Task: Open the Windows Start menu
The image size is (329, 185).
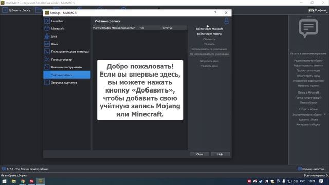Action: pyautogui.click(x=4, y=181)
